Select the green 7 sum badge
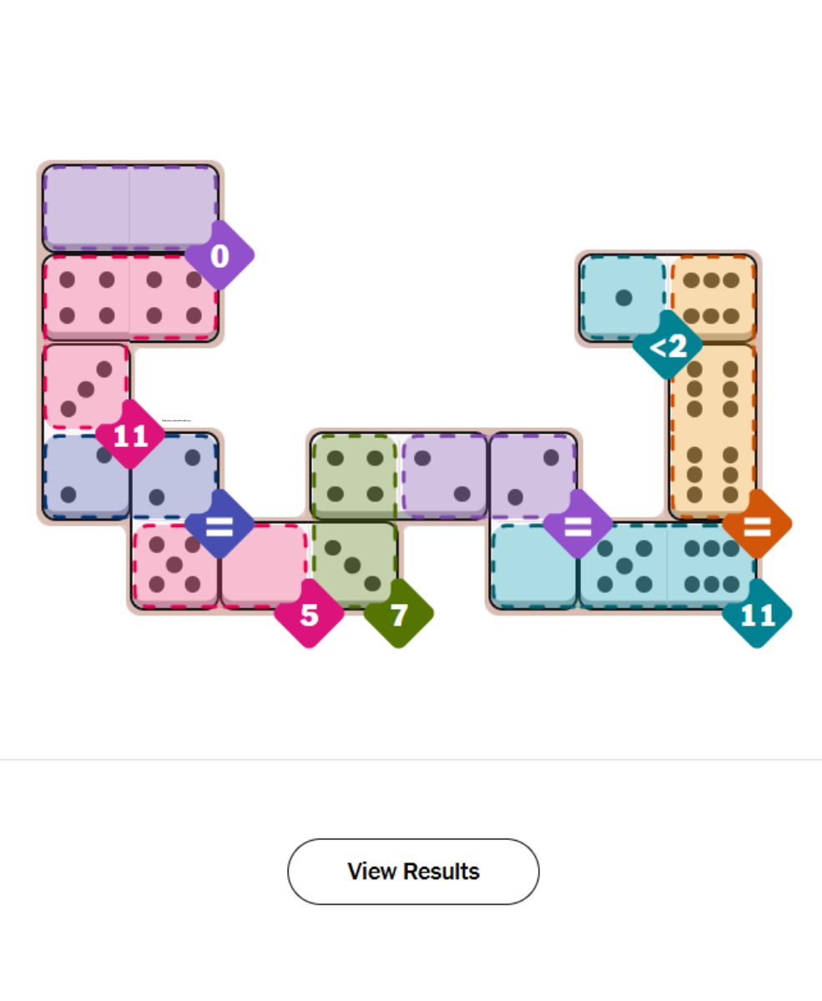This screenshot has width=822, height=1001. (x=399, y=615)
